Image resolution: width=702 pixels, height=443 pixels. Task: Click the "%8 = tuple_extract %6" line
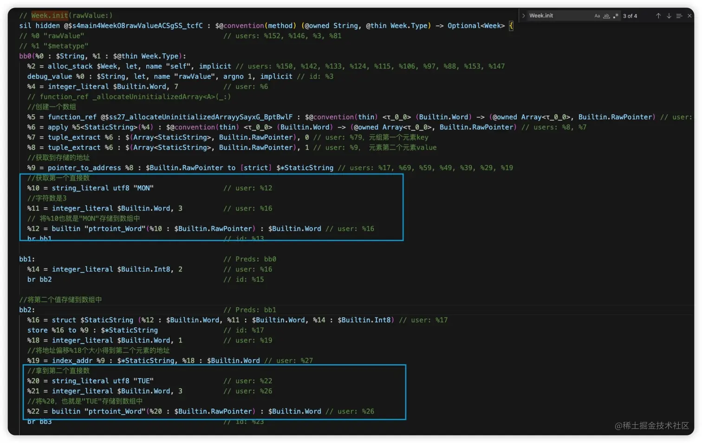(232, 147)
